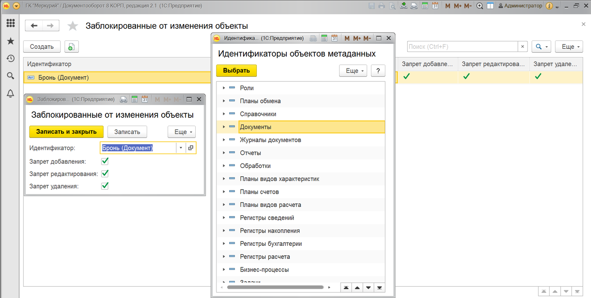Click the copy-create icon beside Создать
Screen dimensions: 591x298
click(71, 47)
